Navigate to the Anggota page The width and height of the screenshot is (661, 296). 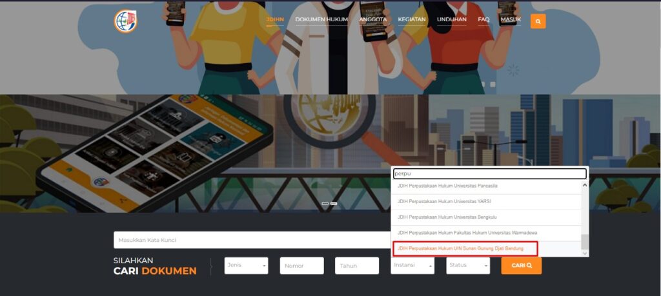(372, 19)
